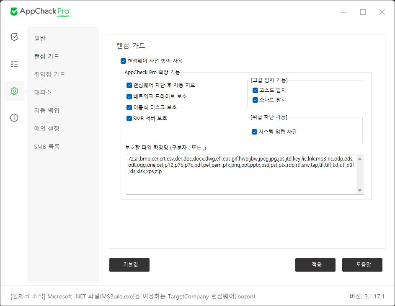Image resolution: width=395 pixels, height=306 pixels.
Task: Open the info icon in sidebar
Action: point(14,117)
